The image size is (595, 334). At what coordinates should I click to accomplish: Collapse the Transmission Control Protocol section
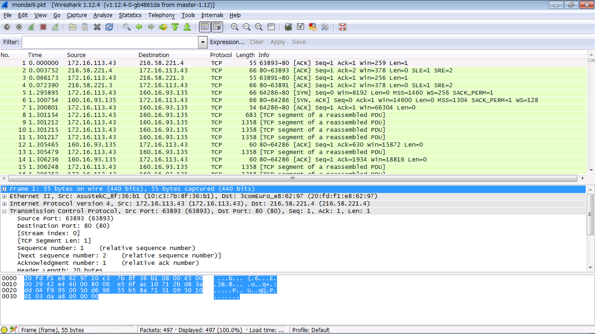point(4,211)
